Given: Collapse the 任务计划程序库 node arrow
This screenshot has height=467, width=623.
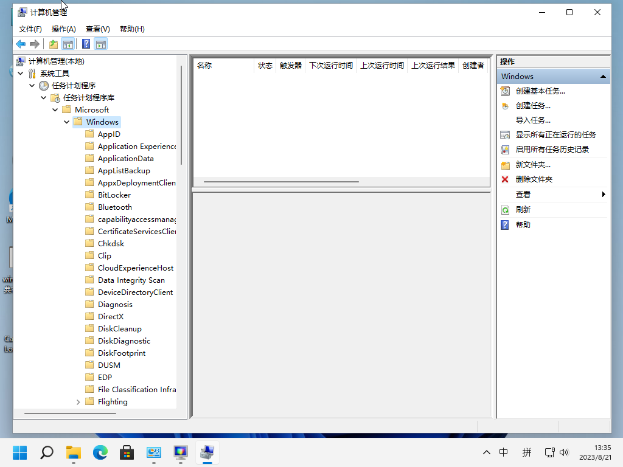Looking at the screenshot, I should (x=44, y=98).
